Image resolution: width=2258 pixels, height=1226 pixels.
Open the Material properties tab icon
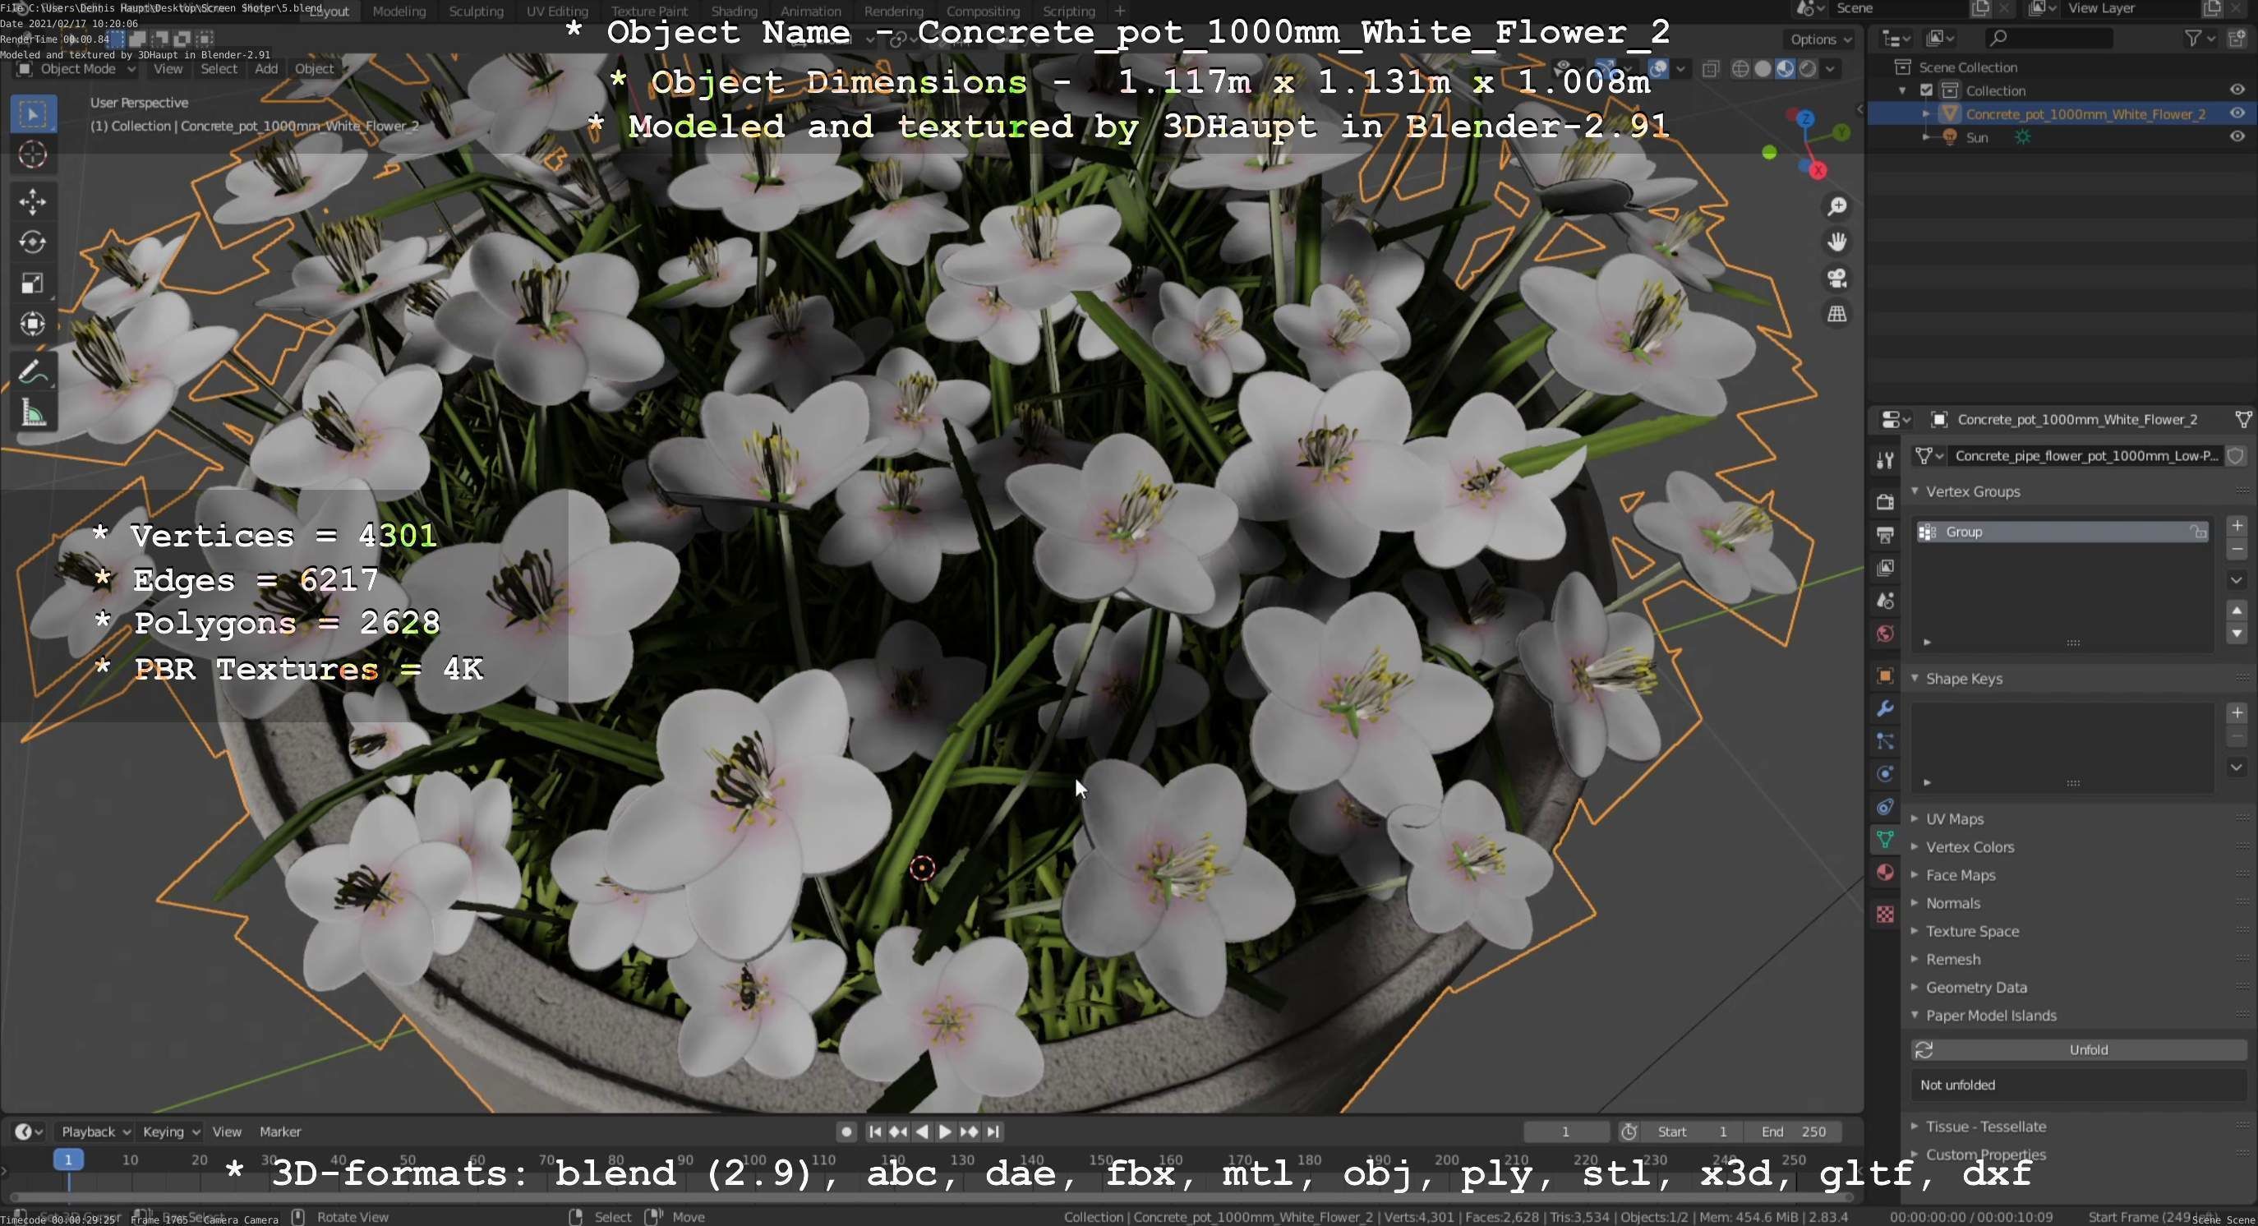1885,873
